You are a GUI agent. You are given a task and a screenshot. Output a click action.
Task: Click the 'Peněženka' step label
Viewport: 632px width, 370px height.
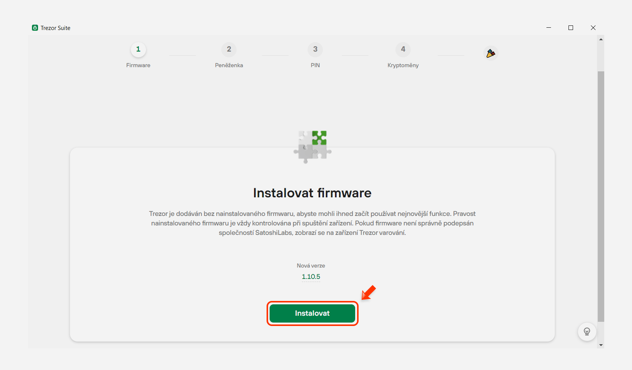(x=229, y=65)
